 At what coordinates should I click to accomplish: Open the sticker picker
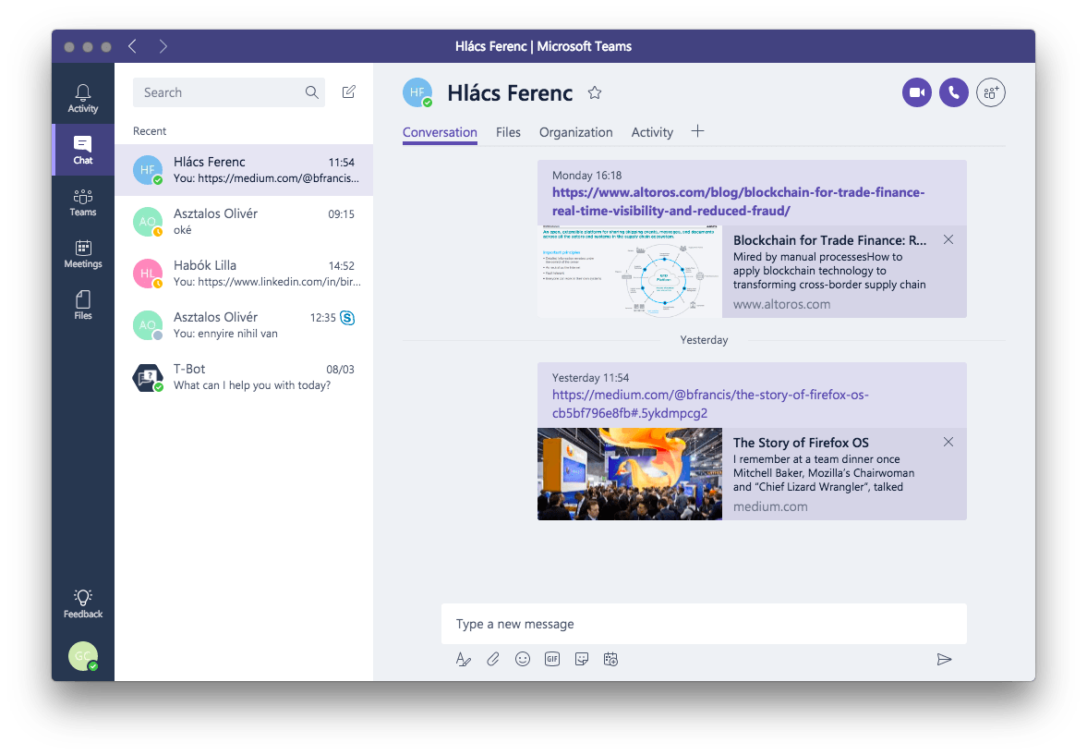pos(582,659)
